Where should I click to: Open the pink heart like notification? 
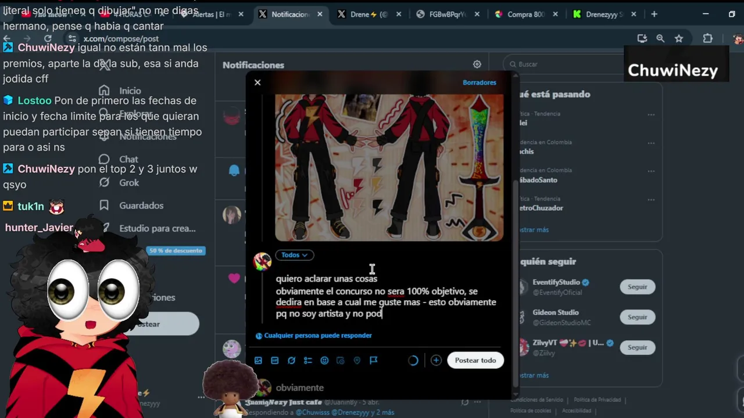(x=234, y=279)
